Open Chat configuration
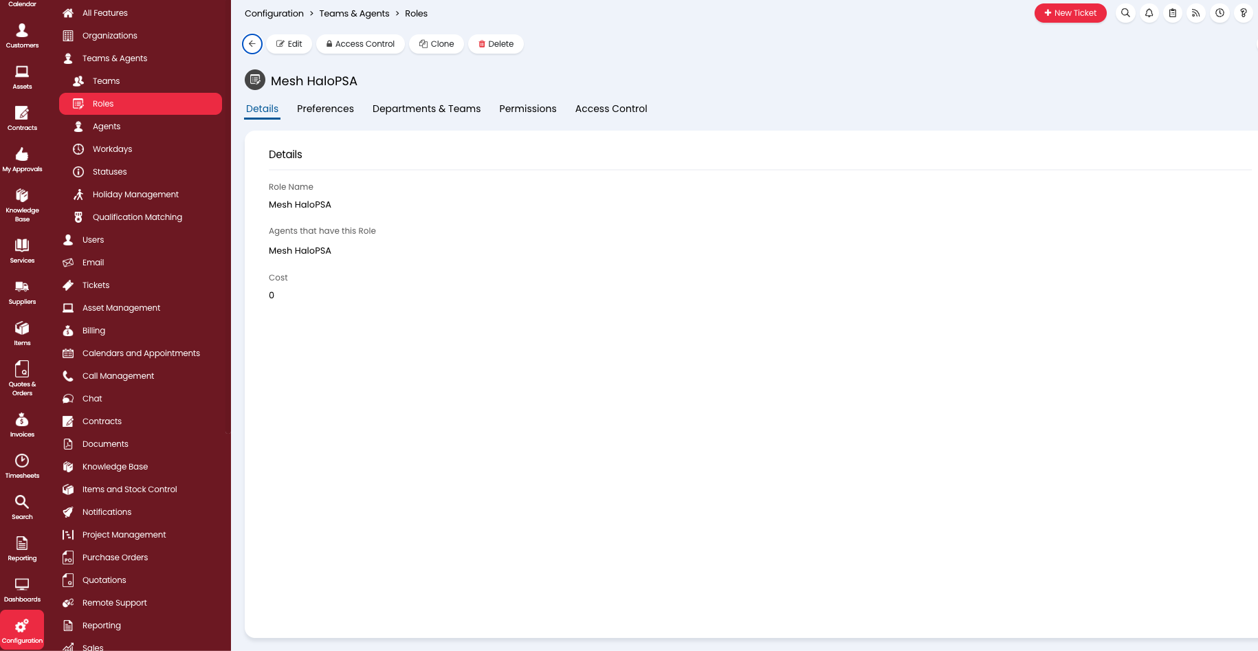 (x=141, y=399)
